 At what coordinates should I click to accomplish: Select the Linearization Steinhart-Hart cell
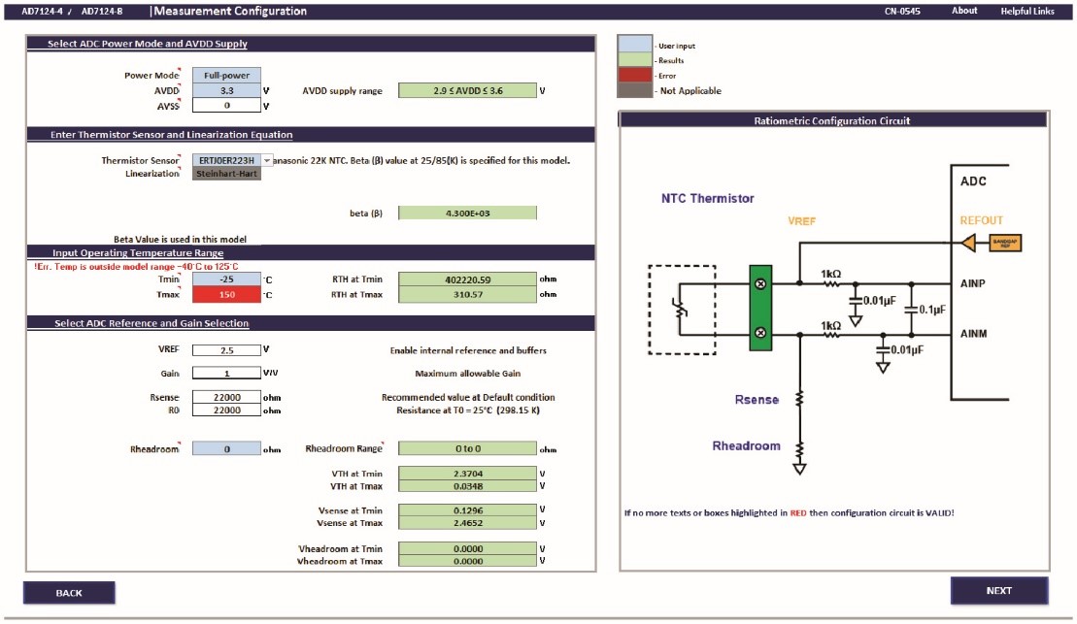click(226, 174)
